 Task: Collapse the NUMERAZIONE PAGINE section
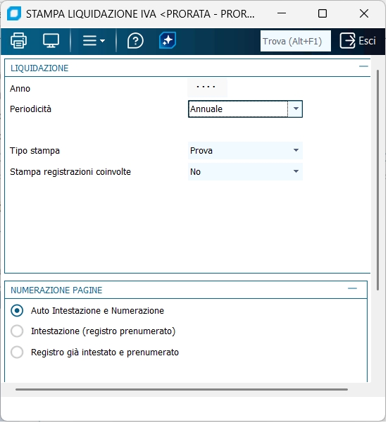click(352, 288)
